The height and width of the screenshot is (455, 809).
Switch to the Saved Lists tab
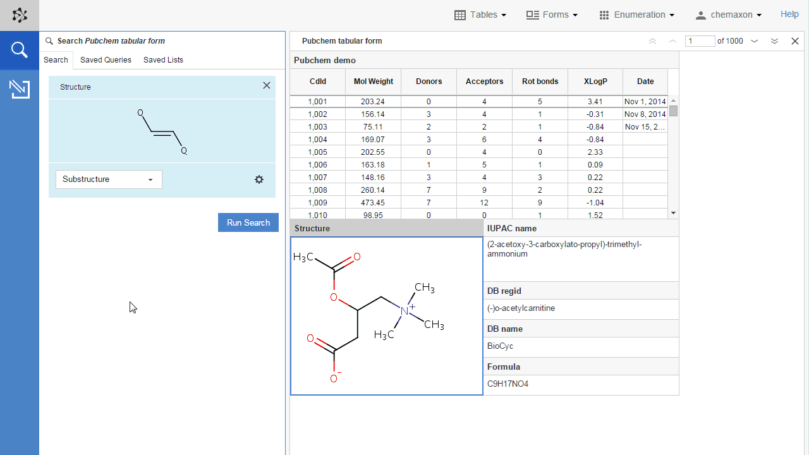[163, 60]
